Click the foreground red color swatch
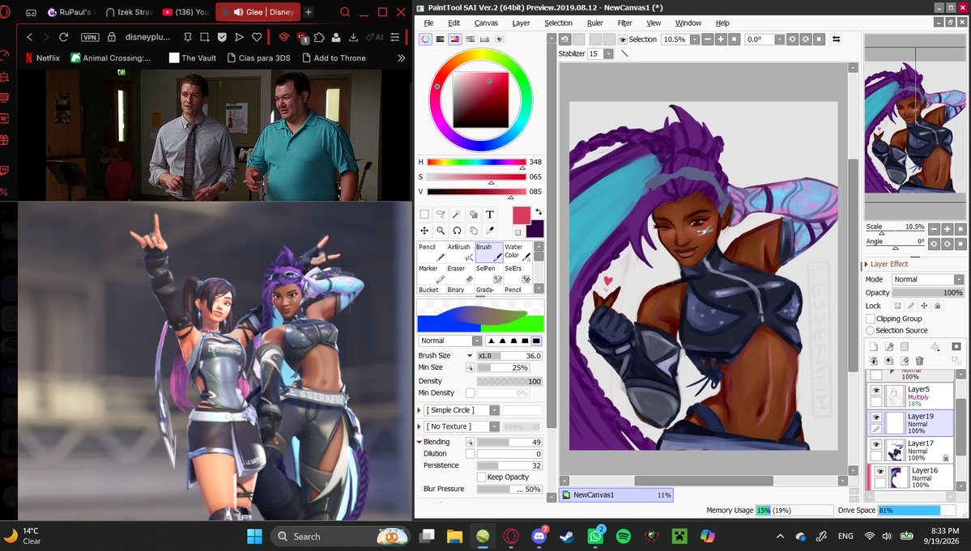The height and width of the screenshot is (551, 971). click(x=522, y=215)
